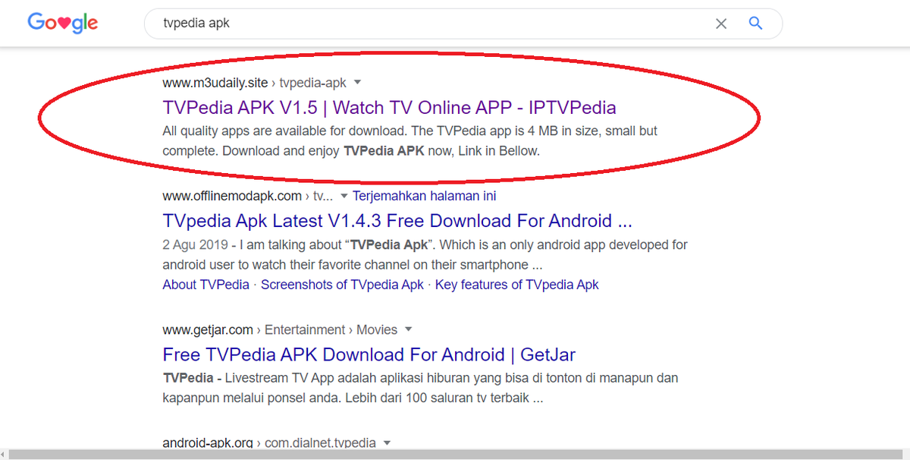This screenshot has width=910, height=460.
Task: Expand options arrow next to offlinemodapk.com
Action: 344,196
